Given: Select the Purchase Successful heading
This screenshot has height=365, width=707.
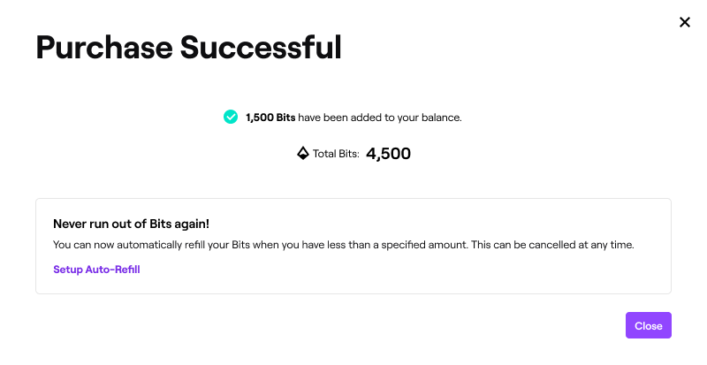Looking at the screenshot, I should [189, 48].
